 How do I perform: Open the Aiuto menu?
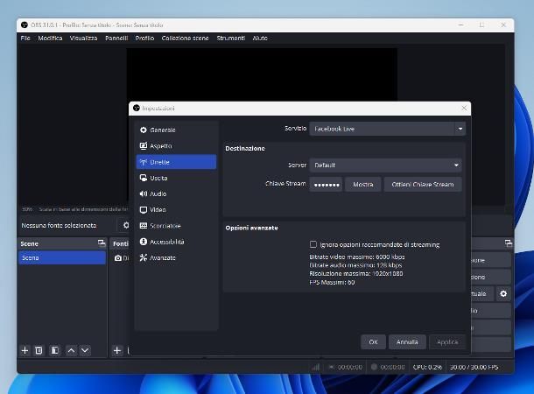(260, 39)
